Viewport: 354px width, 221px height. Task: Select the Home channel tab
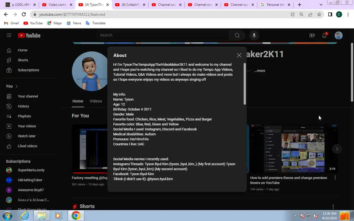pyautogui.click(x=78, y=101)
